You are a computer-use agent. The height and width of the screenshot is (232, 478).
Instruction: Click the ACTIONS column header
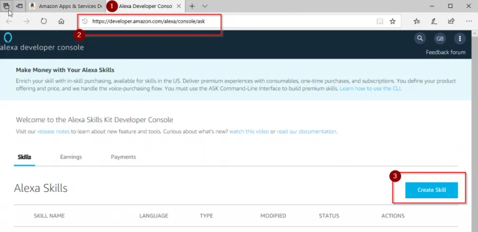click(x=393, y=216)
